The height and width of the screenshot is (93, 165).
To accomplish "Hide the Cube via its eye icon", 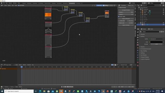I will click(x=163, y=13).
